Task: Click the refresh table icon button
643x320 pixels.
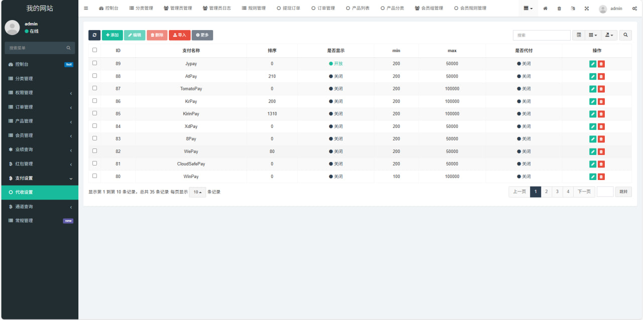Action: tap(94, 35)
